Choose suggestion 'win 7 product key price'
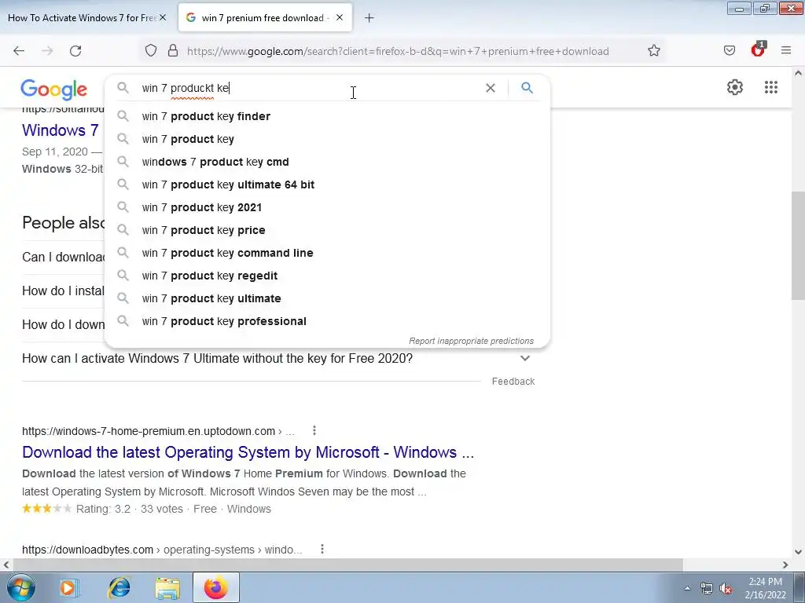The width and height of the screenshot is (805, 603). (327, 230)
